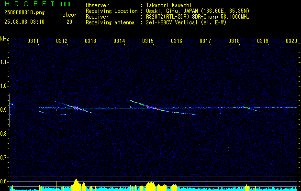This screenshot has width=301, height=191.
Task: Click receiver R820T2(RTL-SDR) SDR-Sharp line
Action: [x=198, y=17]
